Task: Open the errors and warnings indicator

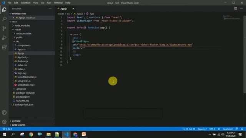Action: pyautogui.click(x=7, y=129)
